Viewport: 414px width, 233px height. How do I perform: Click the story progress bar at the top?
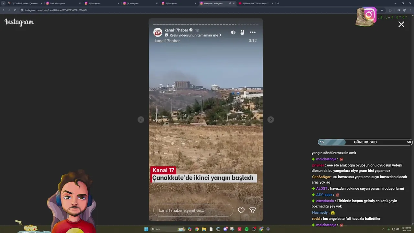206,24
